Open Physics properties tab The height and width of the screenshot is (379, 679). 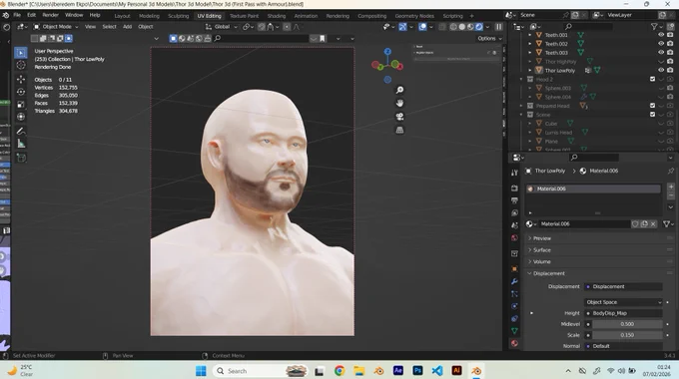(x=514, y=306)
